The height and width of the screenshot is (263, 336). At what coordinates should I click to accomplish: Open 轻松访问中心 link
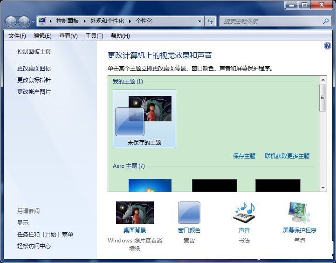[34, 246]
